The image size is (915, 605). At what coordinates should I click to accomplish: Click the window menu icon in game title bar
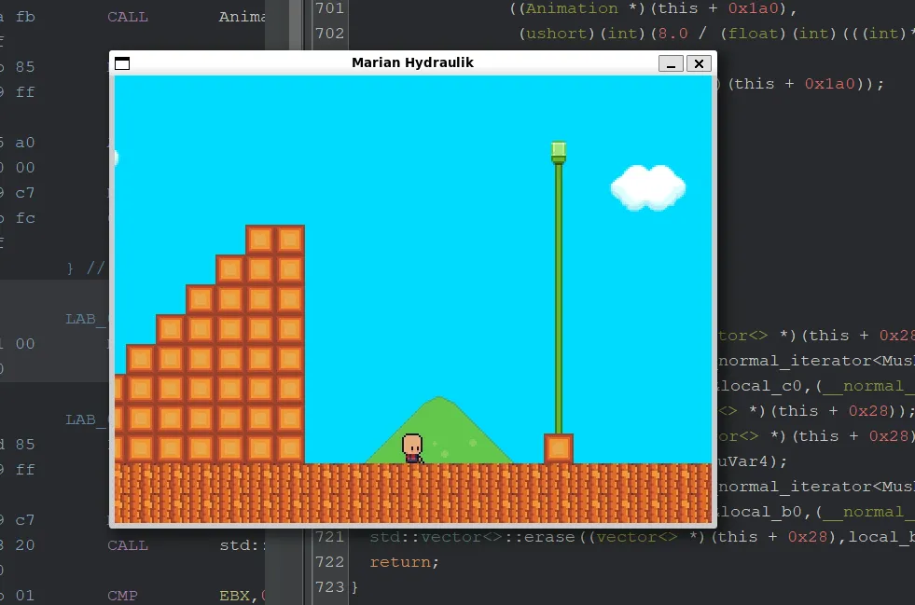[x=121, y=63]
